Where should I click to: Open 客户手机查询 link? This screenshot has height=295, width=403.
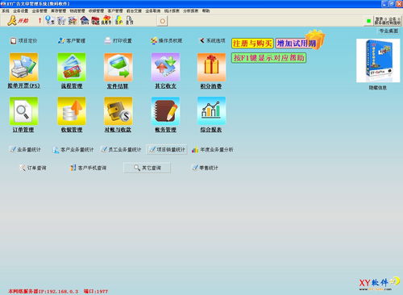[88, 168]
